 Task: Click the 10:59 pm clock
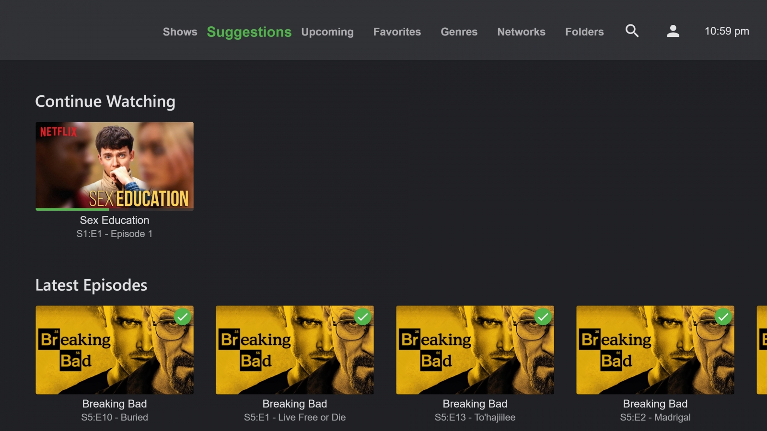tap(727, 31)
